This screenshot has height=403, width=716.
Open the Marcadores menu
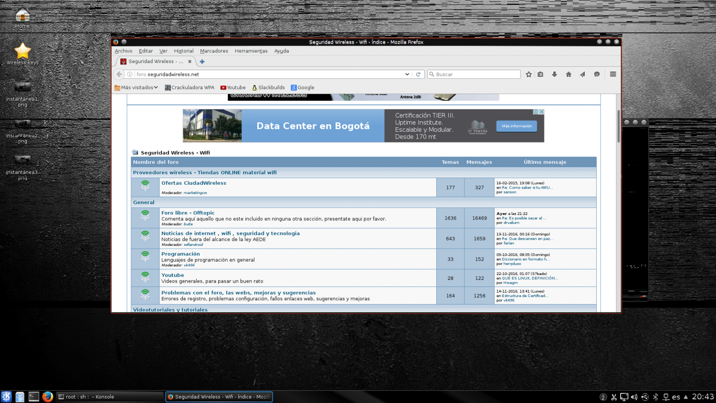(x=214, y=51)
